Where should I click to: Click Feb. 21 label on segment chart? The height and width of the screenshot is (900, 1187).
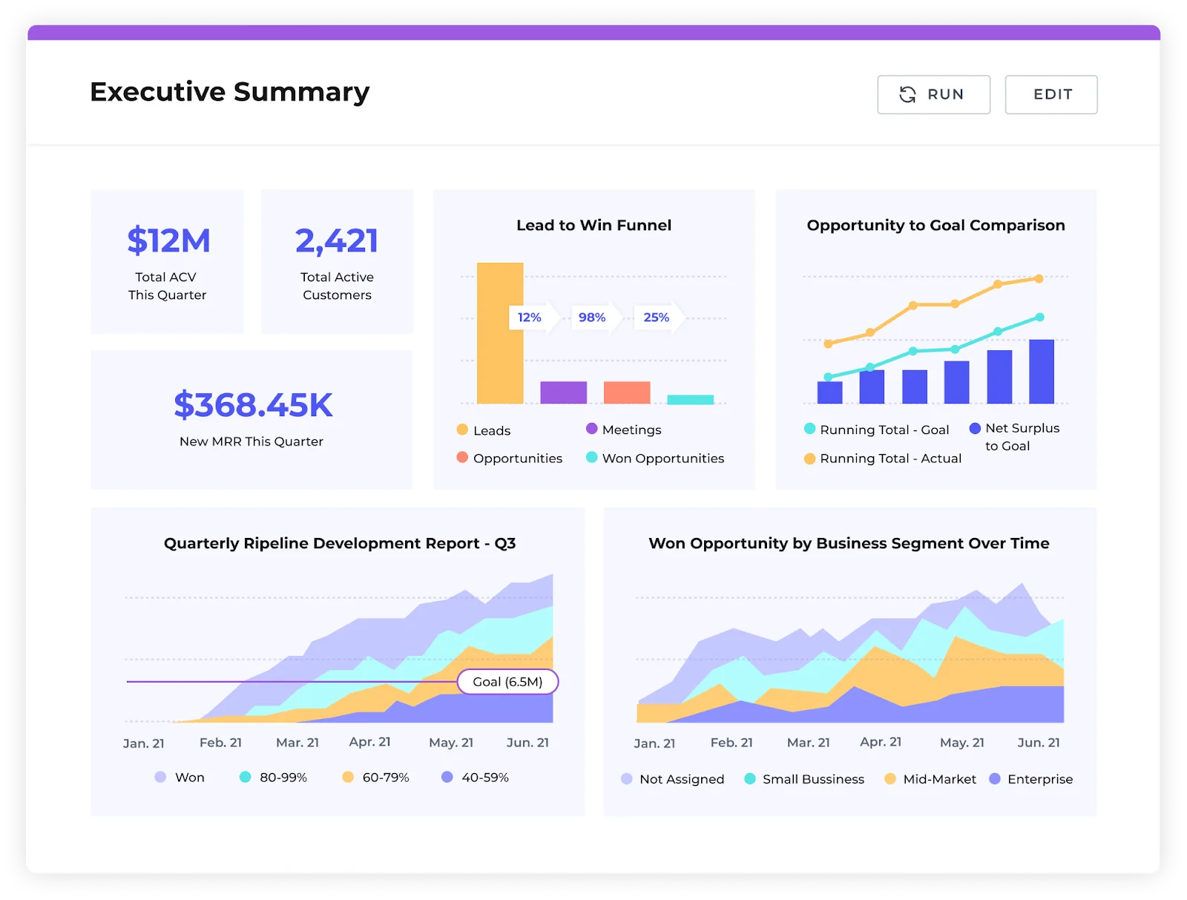[x=731, y=743]
